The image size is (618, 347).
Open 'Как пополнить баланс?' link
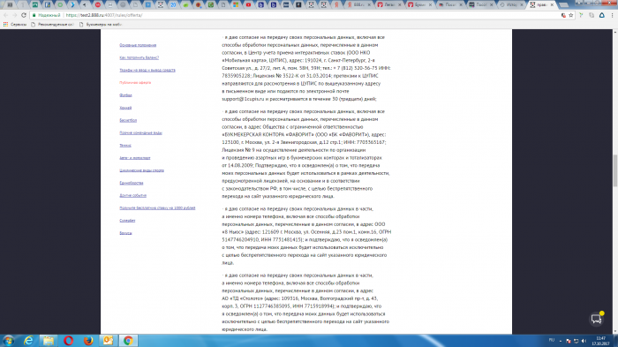click(139, 57)
